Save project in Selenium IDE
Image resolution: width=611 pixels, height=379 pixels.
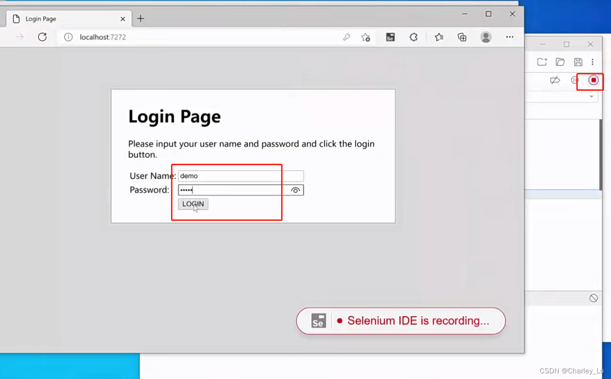[x=578, y=62]
